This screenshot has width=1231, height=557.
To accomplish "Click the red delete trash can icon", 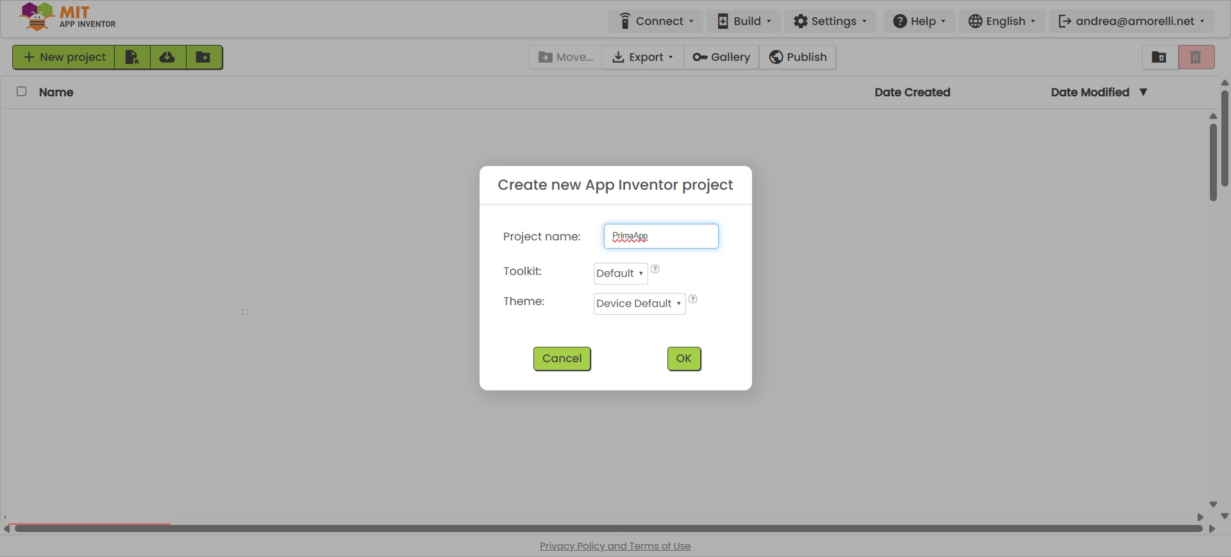I will coord(1196,57).
